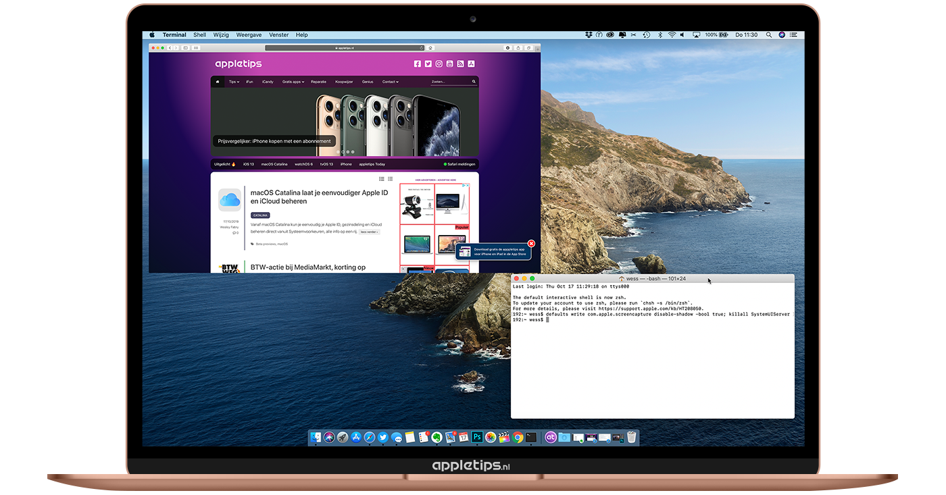The height and width of the screenshot is (495, 946).
Task: Close the appletips app download popup
Action: 531,243
